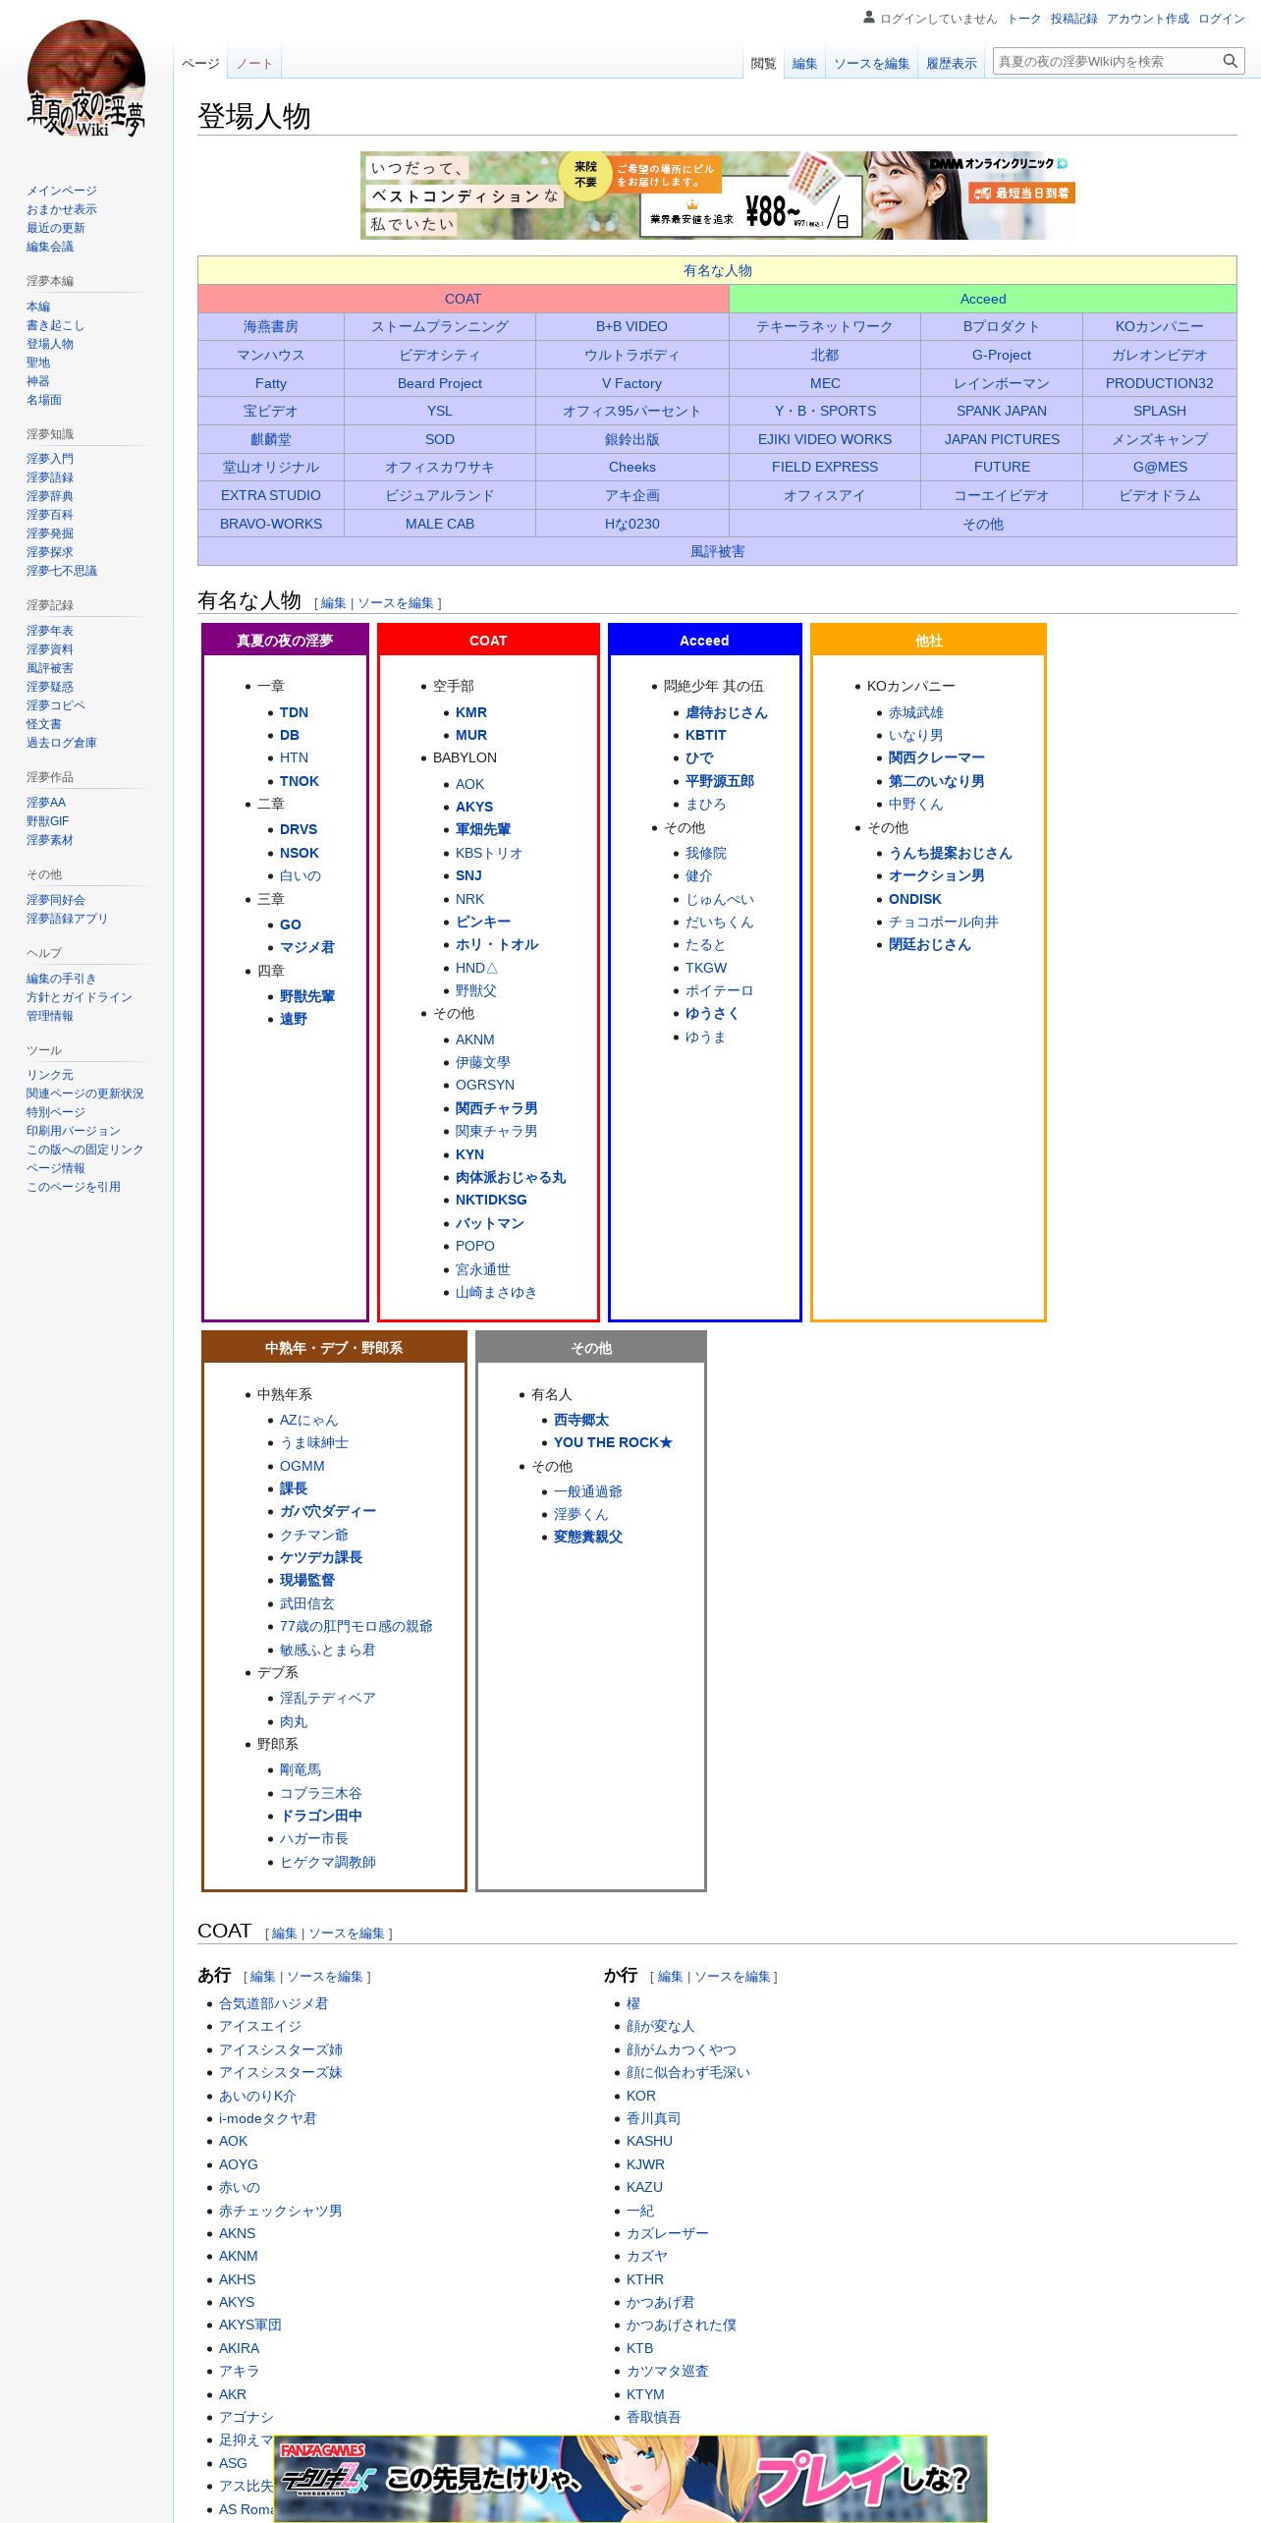Open ドラゴン田中 link
This screenshot has width=1261, height=2523.
tap(321, 1816)
